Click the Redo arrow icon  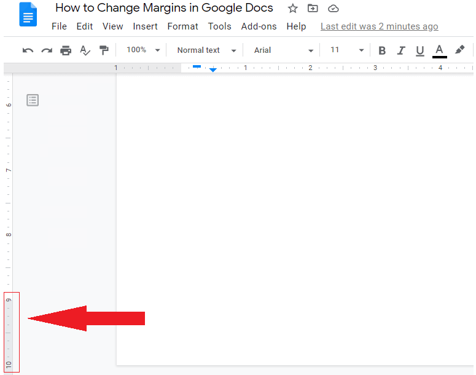click(47, 50)
